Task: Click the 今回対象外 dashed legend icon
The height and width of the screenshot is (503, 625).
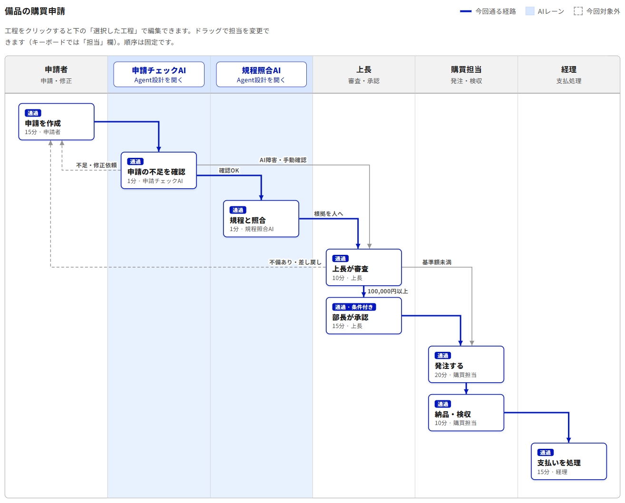Action: pyautogui.click(x=578, y=11)
